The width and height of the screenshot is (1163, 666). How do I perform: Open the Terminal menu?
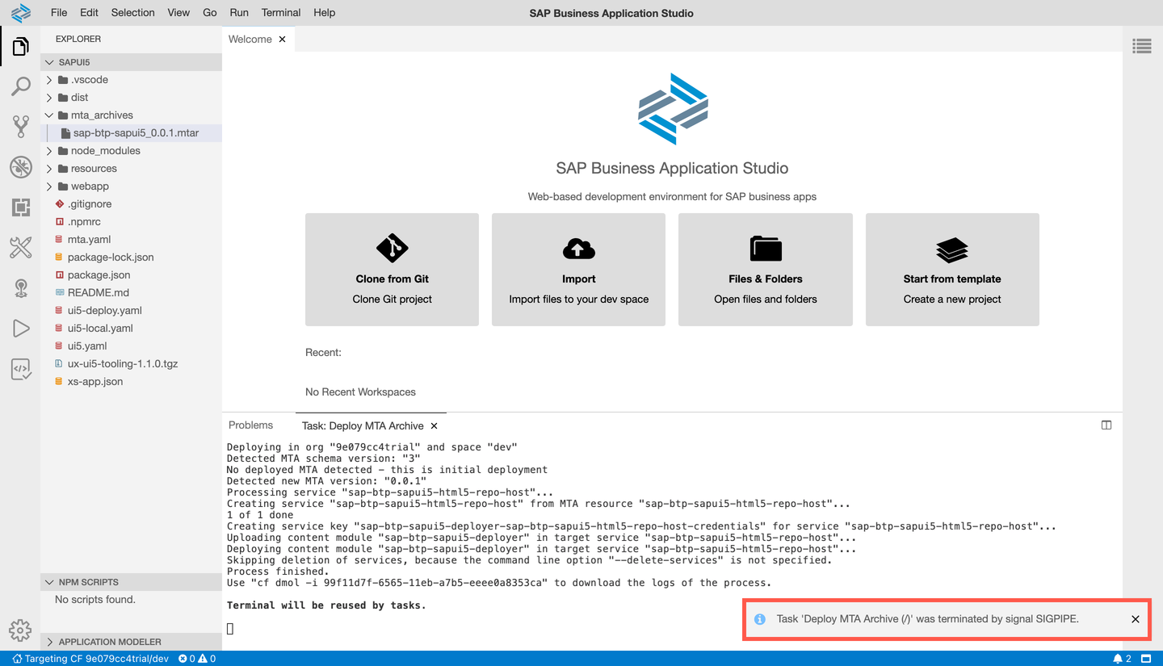pos(281,13)
